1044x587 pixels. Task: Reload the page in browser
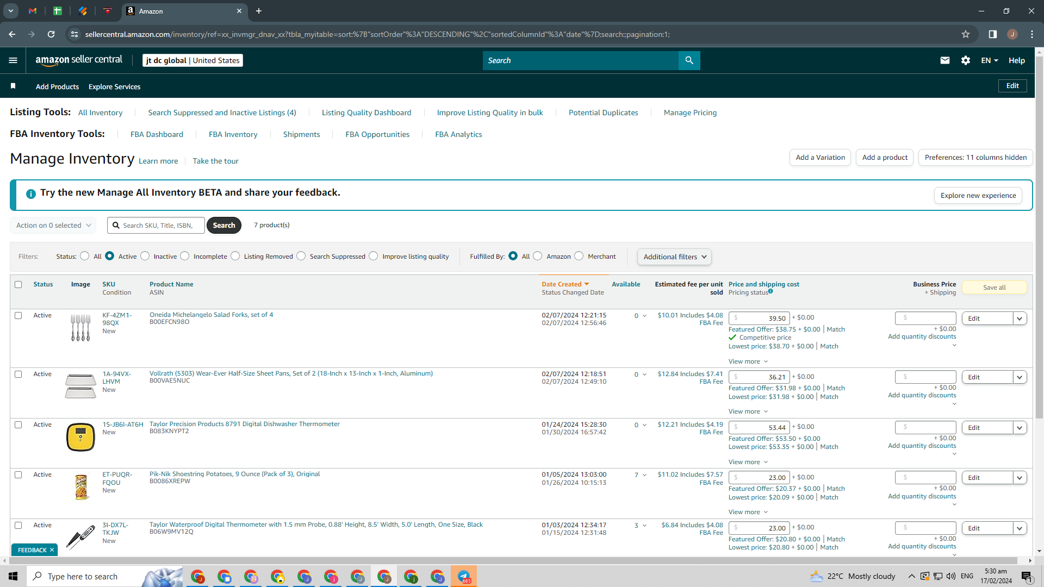click(x=51, y=34)
